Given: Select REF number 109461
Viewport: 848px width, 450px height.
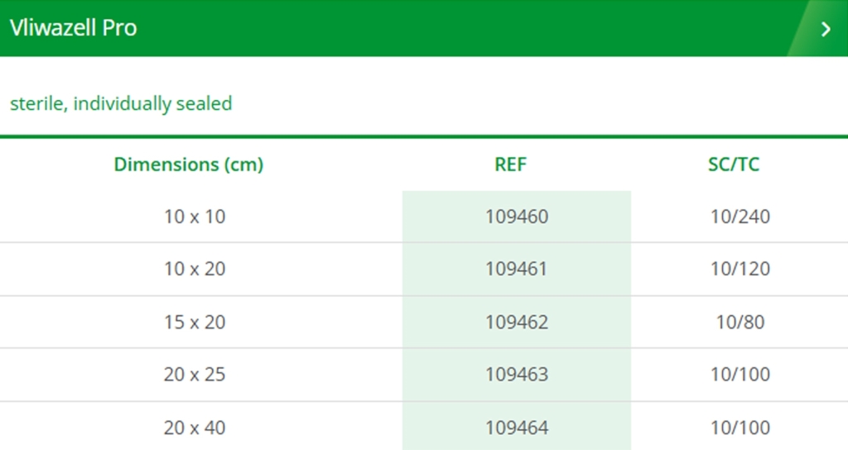Looking at the screenshot, I should (x=517, y=269).
